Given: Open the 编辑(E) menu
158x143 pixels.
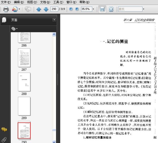Looking at the screenshot, I should tap(19, 2).
